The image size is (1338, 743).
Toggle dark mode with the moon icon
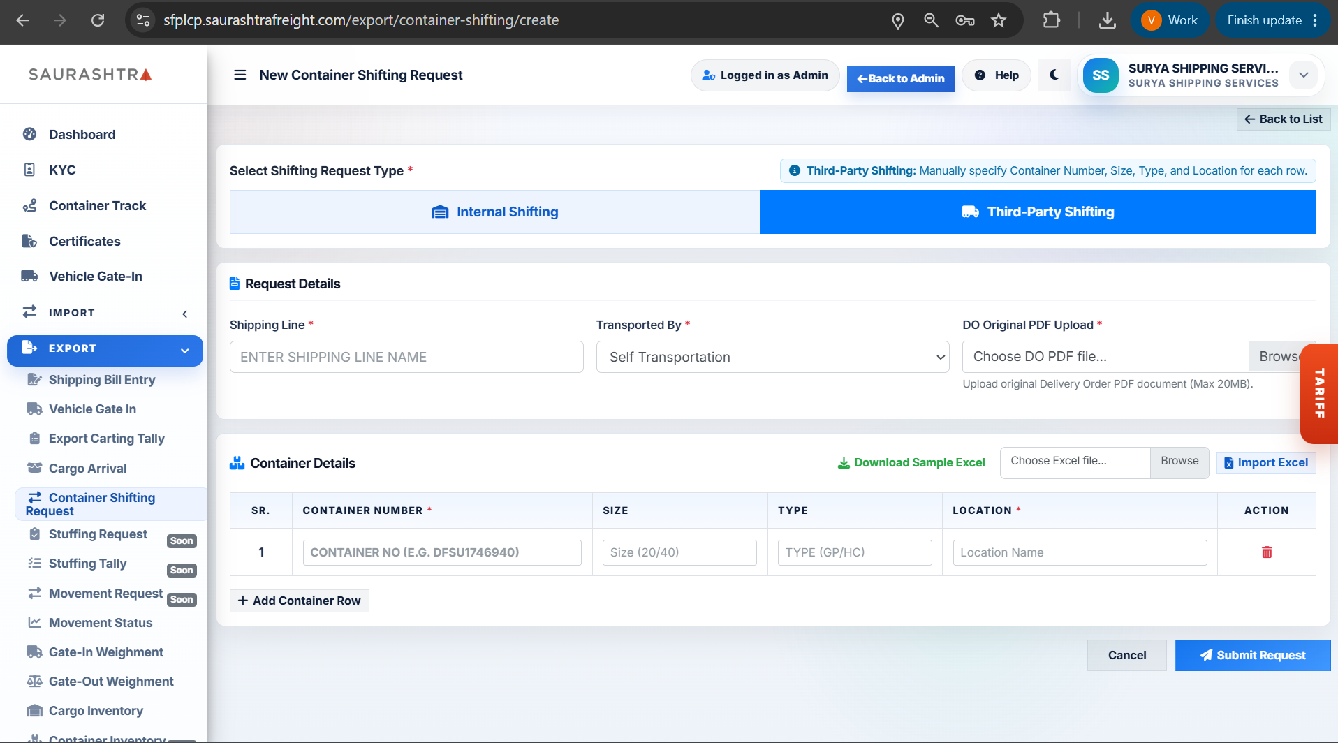1054,75
